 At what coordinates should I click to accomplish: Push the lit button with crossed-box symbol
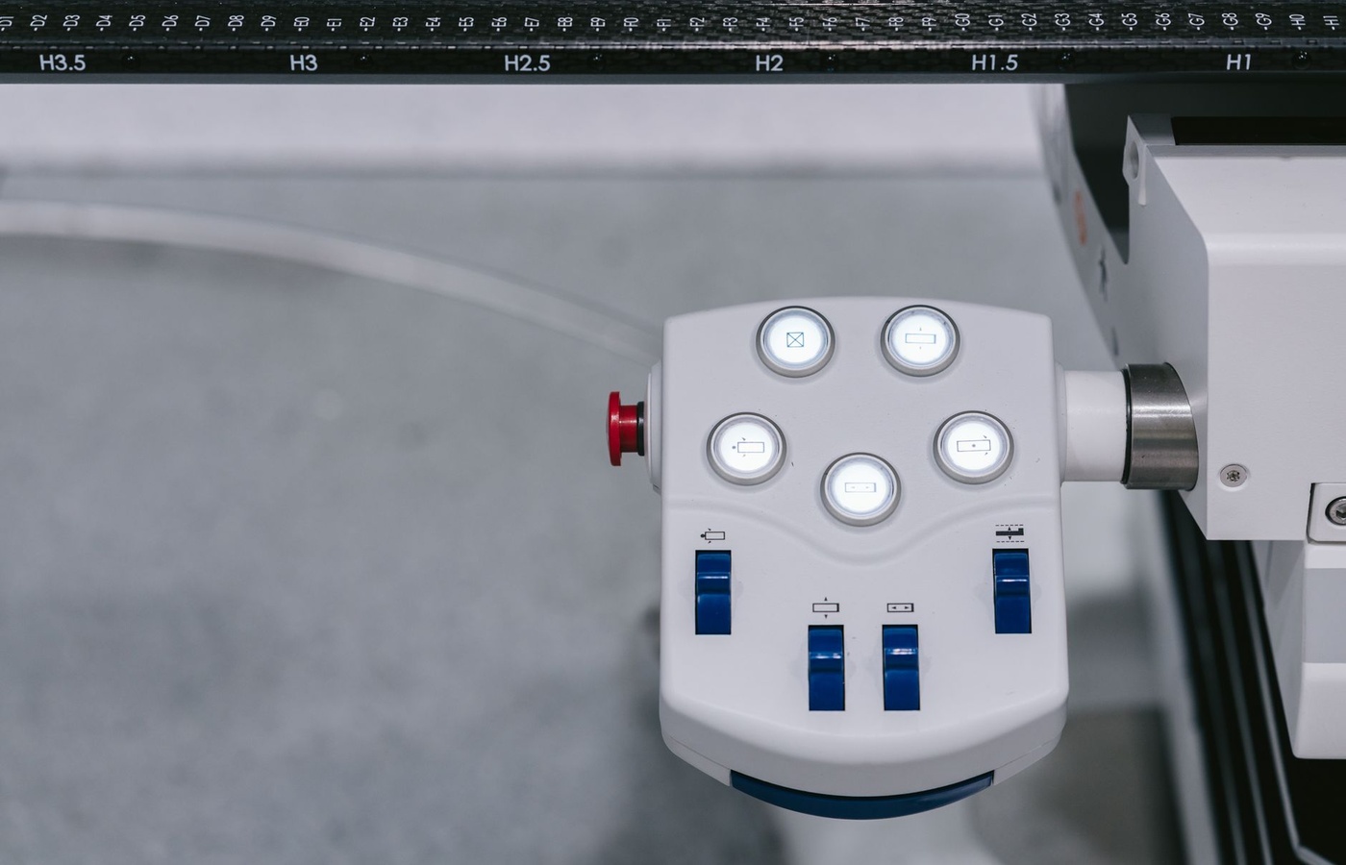(795, 340)
